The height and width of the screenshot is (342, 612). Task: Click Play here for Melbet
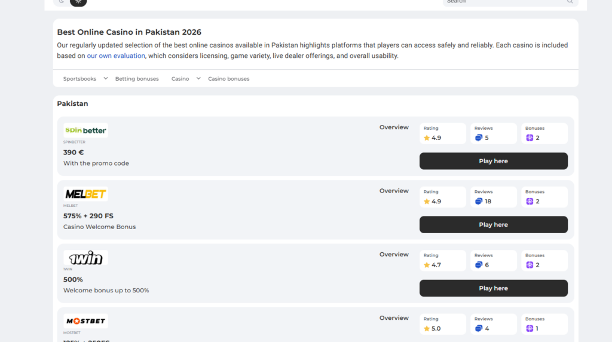(x=493, y=224)
